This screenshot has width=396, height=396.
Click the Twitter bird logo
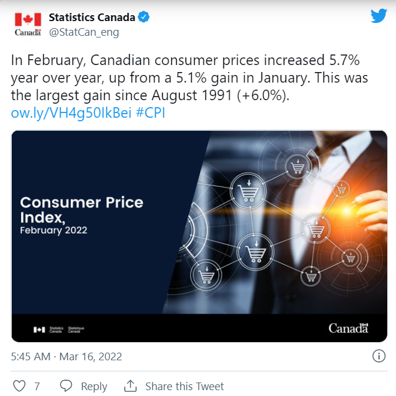378,16
